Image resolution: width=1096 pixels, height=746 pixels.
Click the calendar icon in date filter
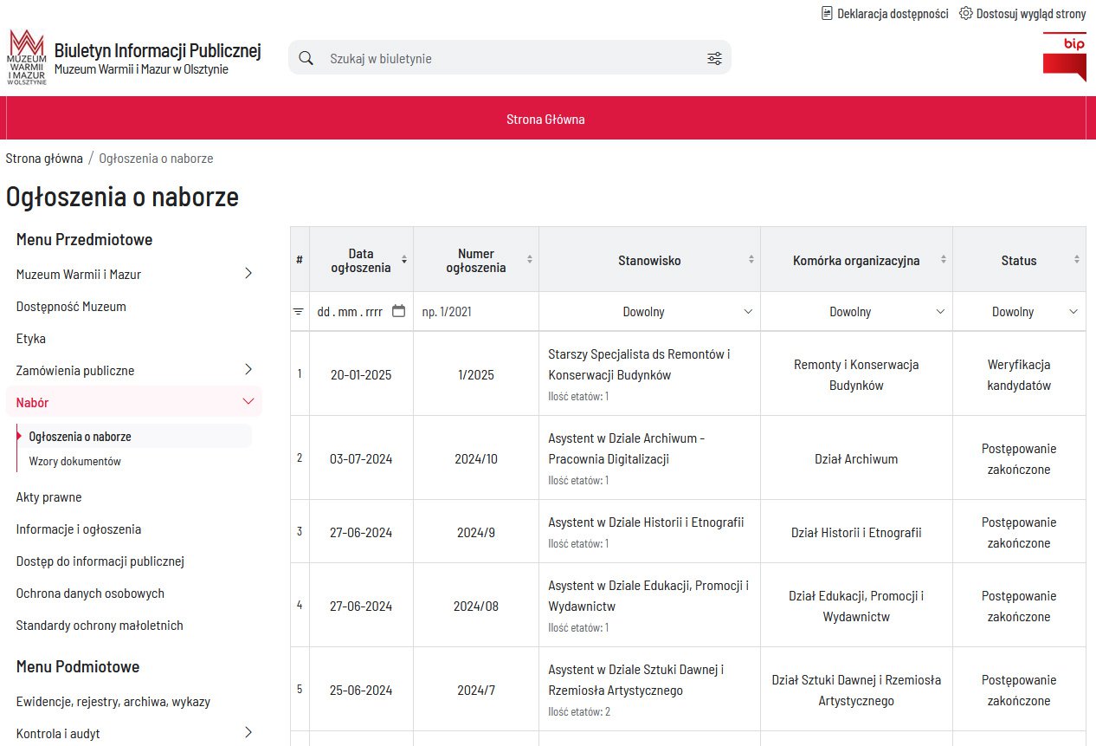398,311
